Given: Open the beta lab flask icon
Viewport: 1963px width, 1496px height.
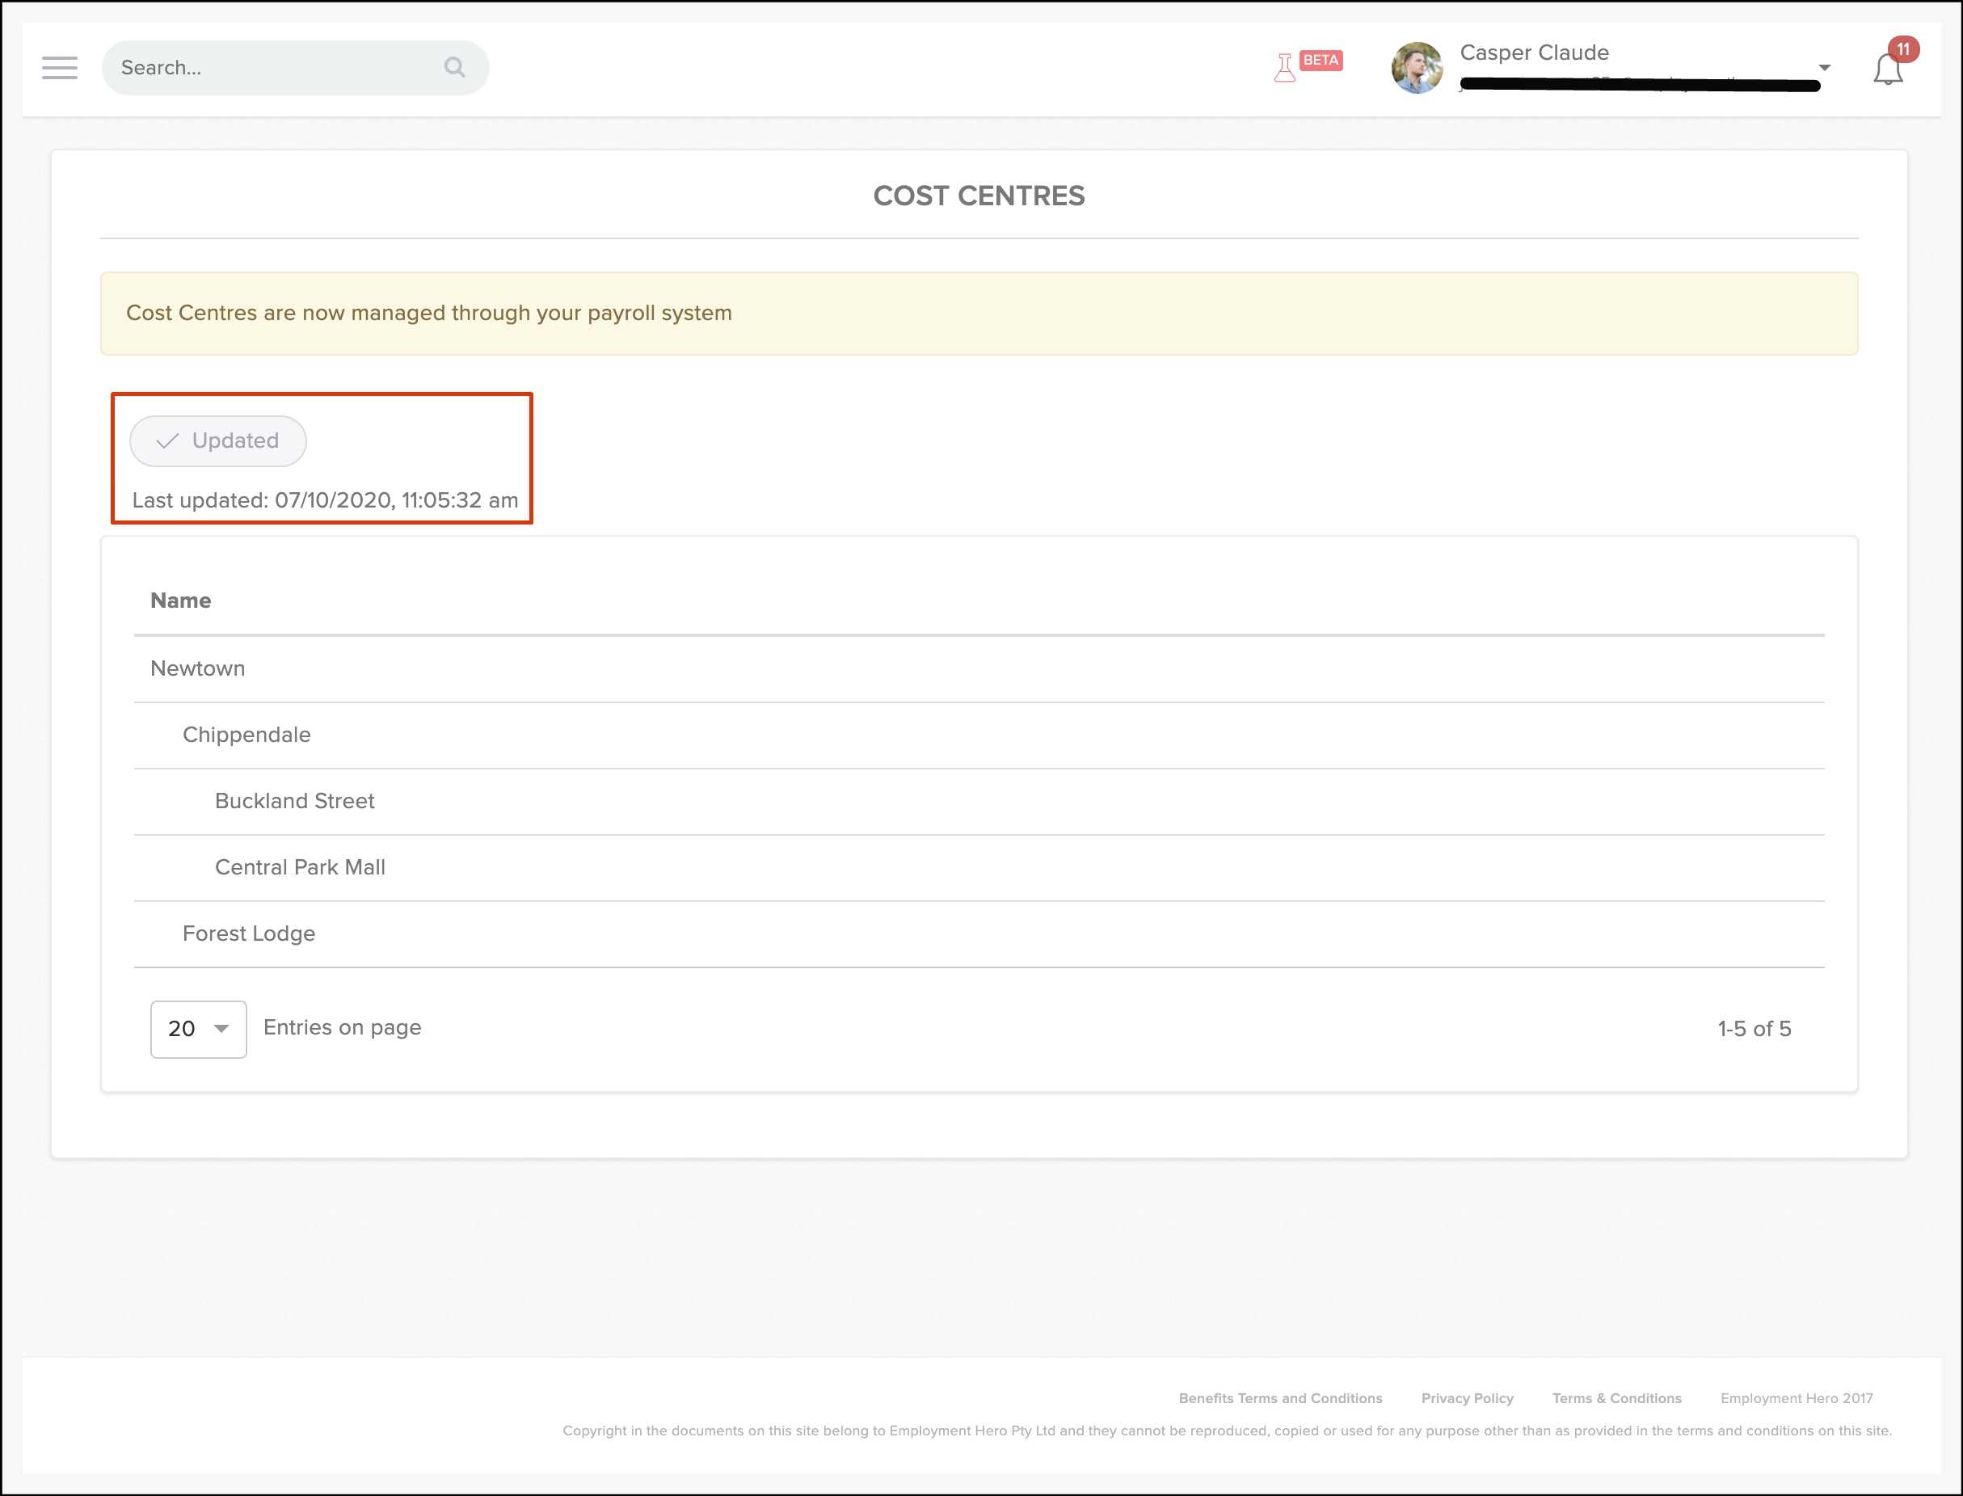Looking at the screenshot, I should click(1283, 68).
